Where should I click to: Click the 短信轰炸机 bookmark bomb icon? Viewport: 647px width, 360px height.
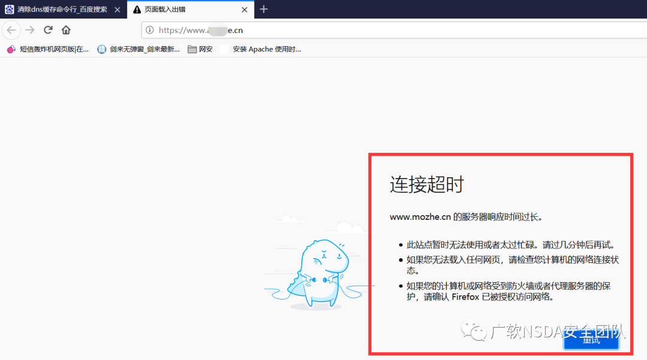pyautogui.click(x=11, y=49)
